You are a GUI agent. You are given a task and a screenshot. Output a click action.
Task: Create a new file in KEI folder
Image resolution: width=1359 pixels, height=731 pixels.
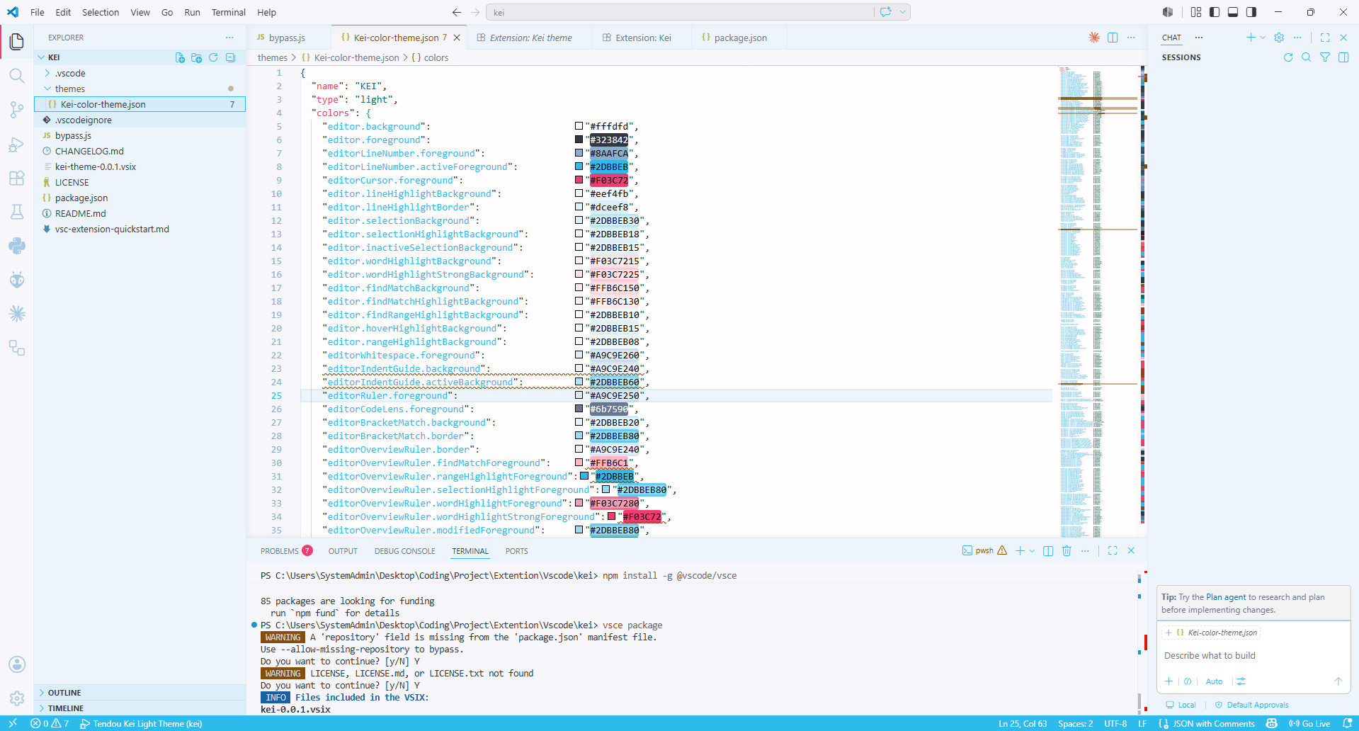[180, 57]
